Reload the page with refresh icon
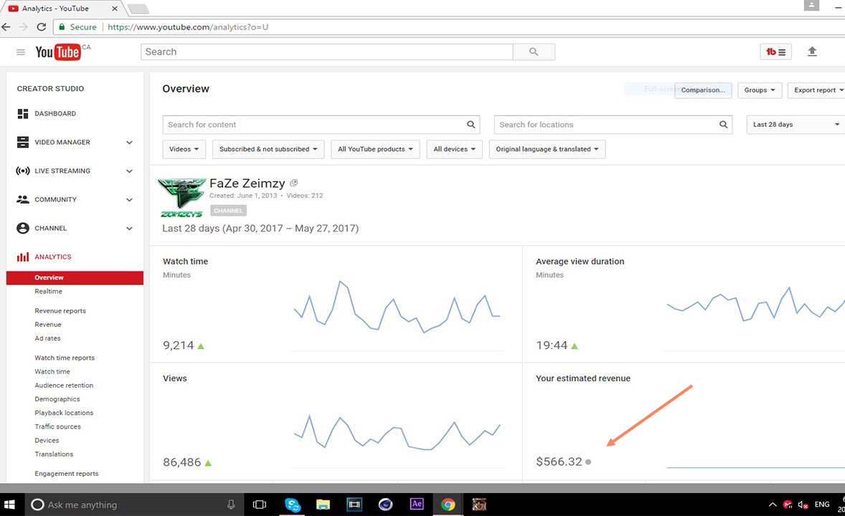This screenshot has width=845, height=516. coord(41,27)
